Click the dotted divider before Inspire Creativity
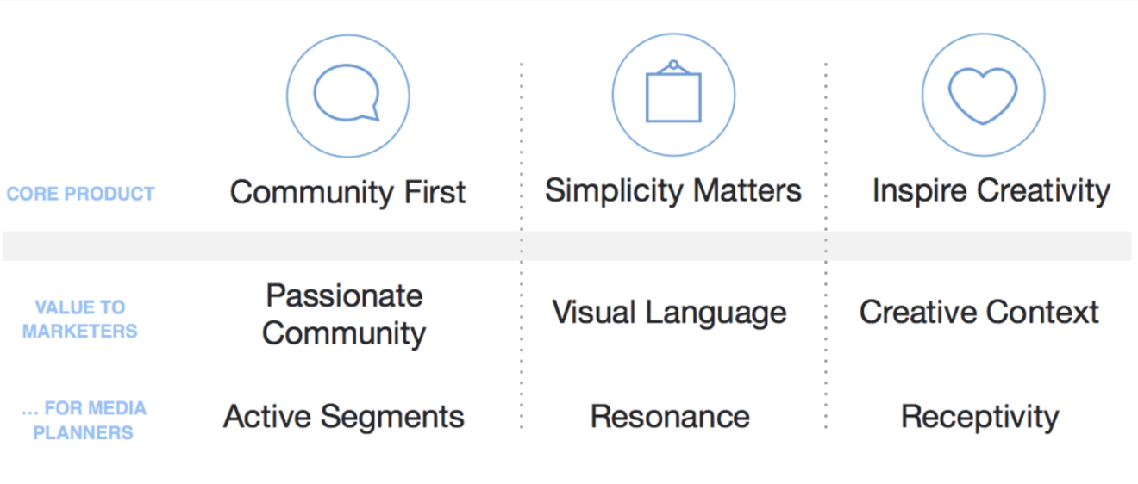The height and width of the screenshot is (484, 1138). pyautogui.click(x=826, y=245)
